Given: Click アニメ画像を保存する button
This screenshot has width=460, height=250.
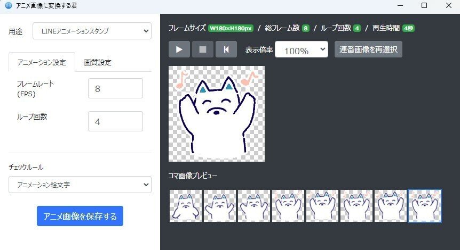Looking at the screenshot, I should coord(80,216).
